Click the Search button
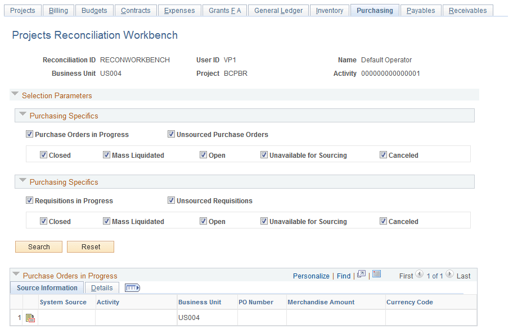This screenshot has width=513, height=329. click(38, 246)
